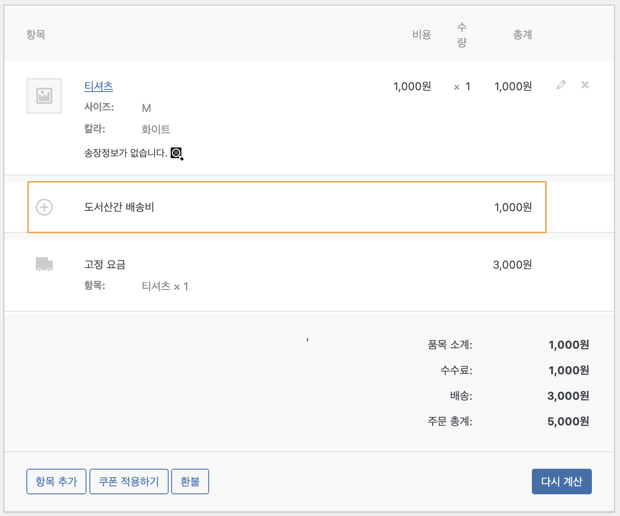Click the 비용 column header
620x516 pixels.
[x=422, y=34]
